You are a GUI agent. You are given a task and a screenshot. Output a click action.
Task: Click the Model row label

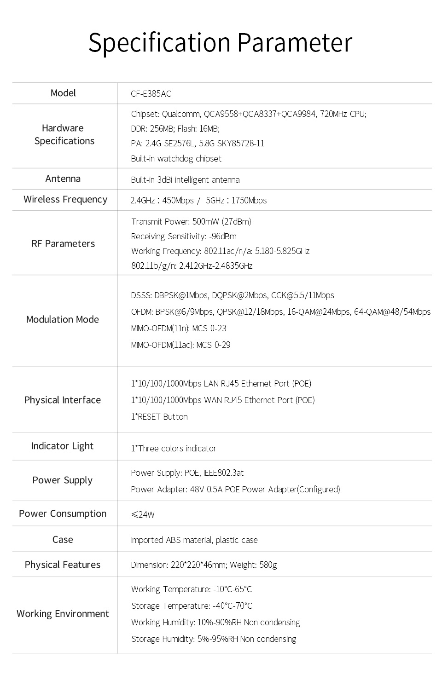point(63,93)
